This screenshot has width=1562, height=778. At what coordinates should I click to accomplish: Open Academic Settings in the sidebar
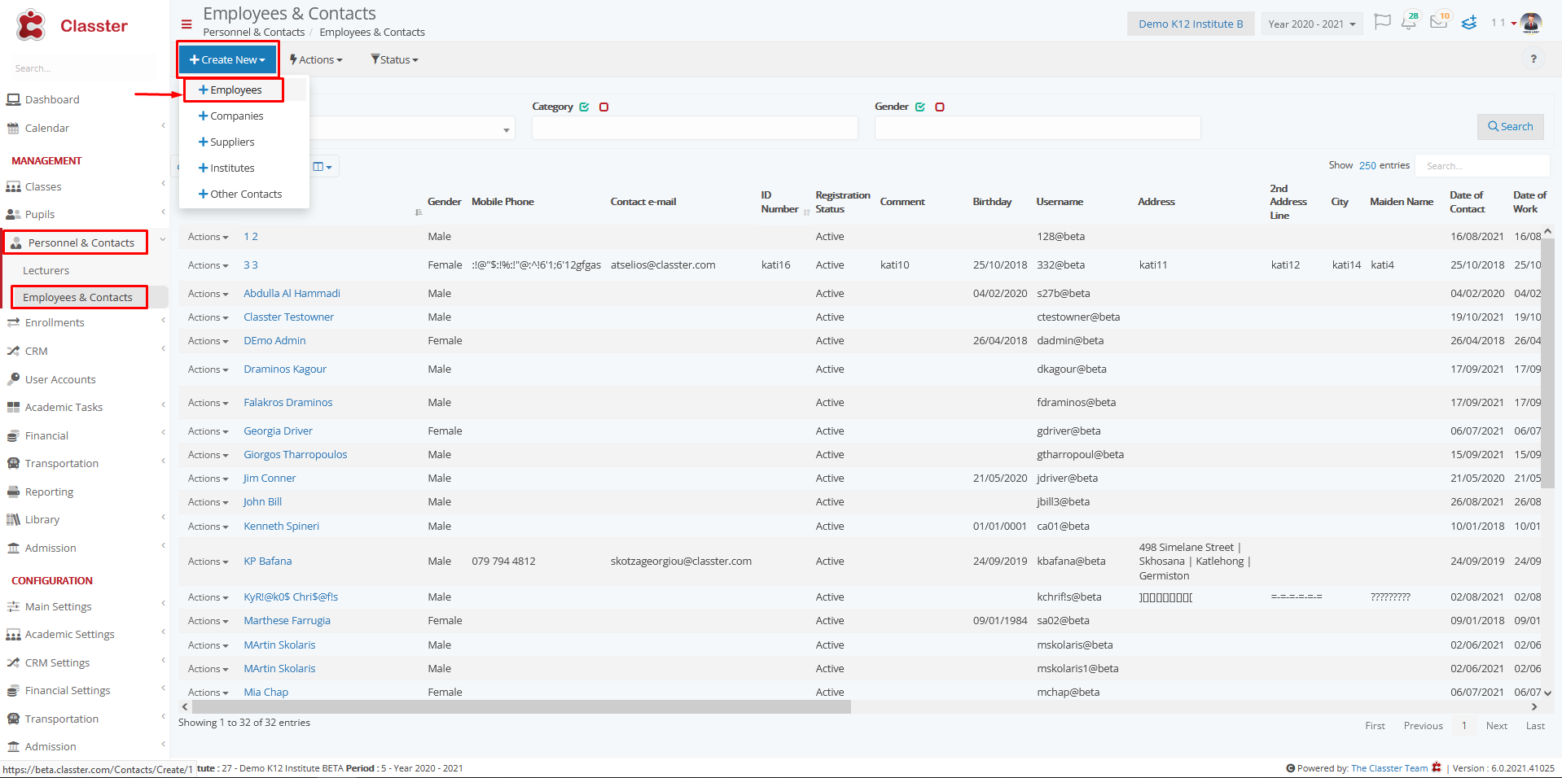click(x=69, y=634)
